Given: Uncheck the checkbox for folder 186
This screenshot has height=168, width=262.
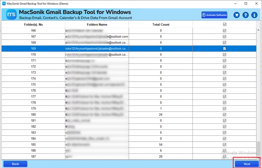Looking at the screenshot, I should pos(225,151).
